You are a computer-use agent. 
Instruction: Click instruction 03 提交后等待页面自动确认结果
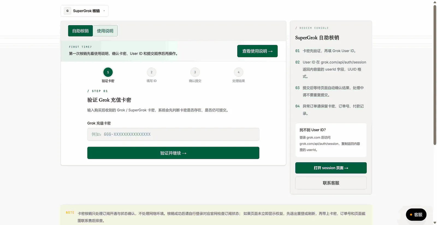click(x=333, y=91)
